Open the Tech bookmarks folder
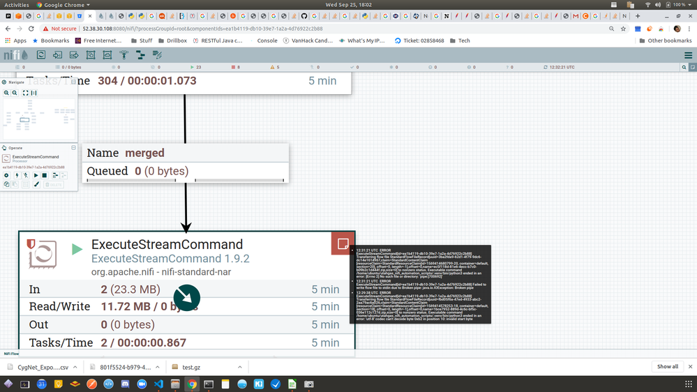The width and height of the screenshot is (697, 392). coord(460,40)
